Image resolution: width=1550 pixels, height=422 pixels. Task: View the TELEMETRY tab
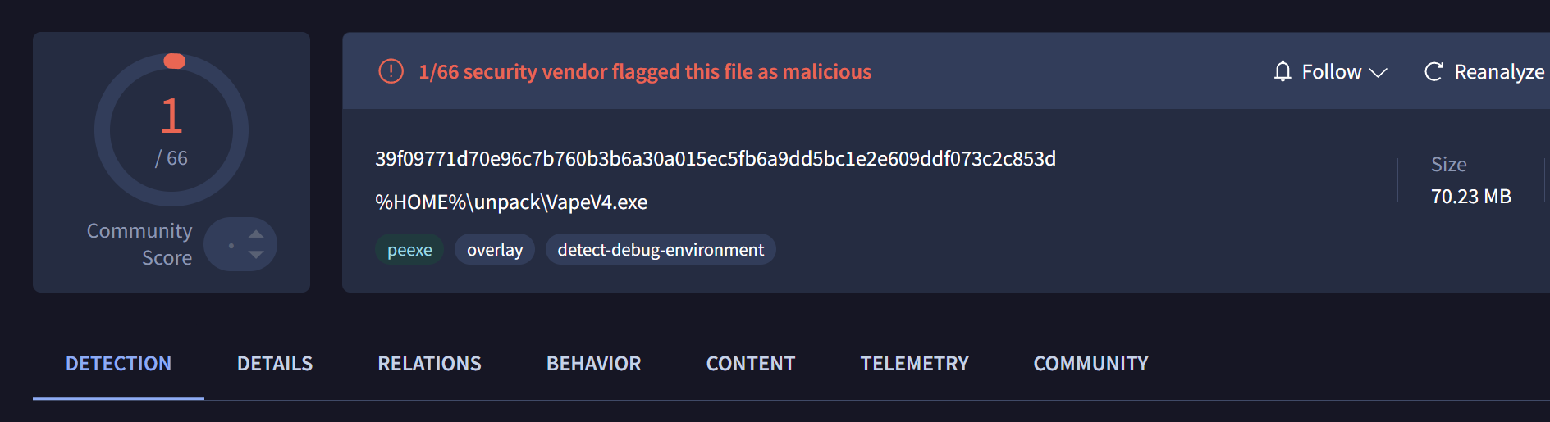pyautogui.click(x=914, y=364)
